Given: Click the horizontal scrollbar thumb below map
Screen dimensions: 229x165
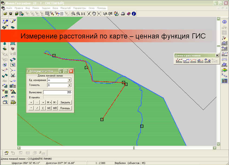Looking at the screenshot, I should pos(134,148).
